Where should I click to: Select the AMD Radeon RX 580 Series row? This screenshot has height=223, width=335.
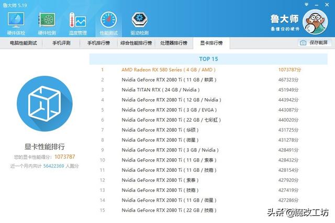tap(208, 69)
